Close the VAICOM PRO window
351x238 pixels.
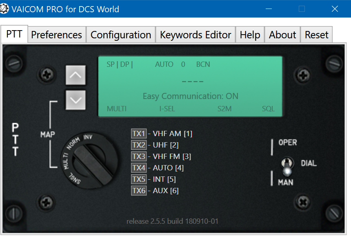coord(335,9)
